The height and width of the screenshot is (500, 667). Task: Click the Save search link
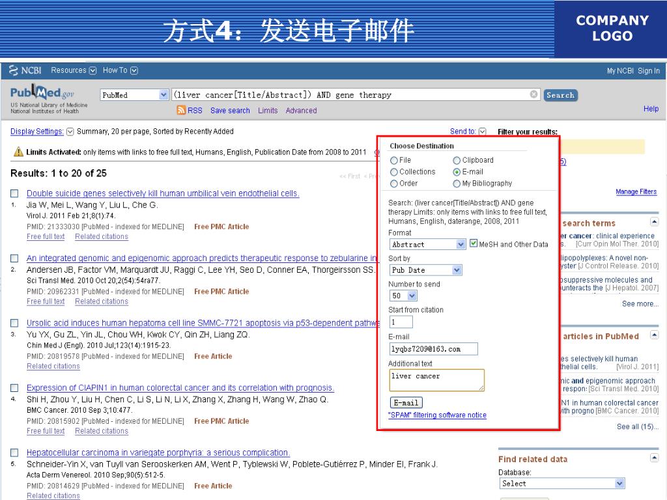click(x=230, y=111)
